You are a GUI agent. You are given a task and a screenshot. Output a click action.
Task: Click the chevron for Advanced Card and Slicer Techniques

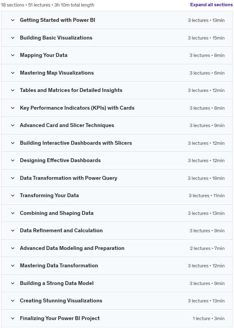coord(13,125)
